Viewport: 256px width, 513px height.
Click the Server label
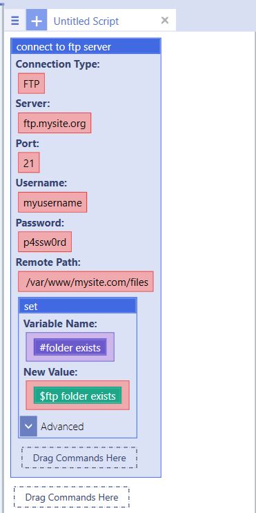coord(32,104)
